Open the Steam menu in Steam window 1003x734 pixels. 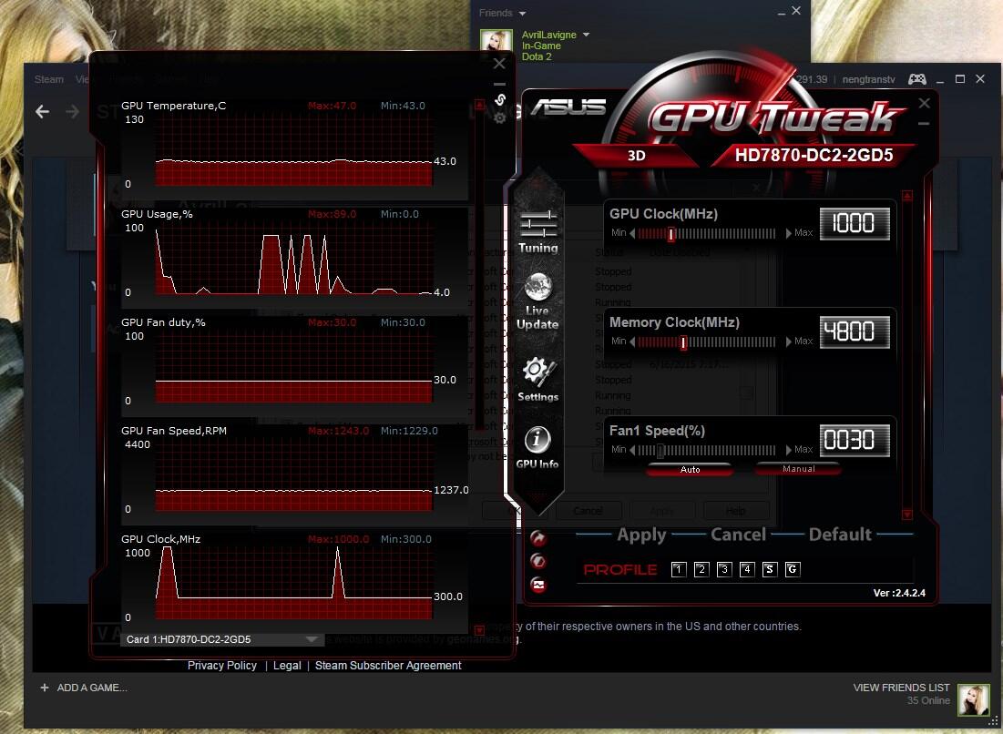click(x=48, y=79)
